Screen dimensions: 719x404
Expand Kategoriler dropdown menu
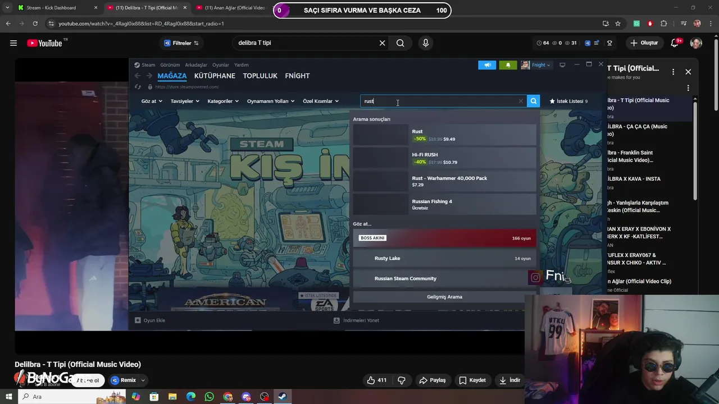223,101
